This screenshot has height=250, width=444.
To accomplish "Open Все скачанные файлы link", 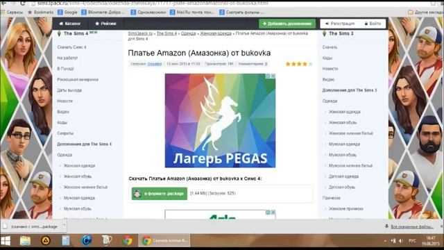I will 412,226.
